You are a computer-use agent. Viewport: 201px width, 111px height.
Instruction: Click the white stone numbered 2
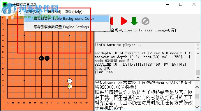click(x=70, y=81)
